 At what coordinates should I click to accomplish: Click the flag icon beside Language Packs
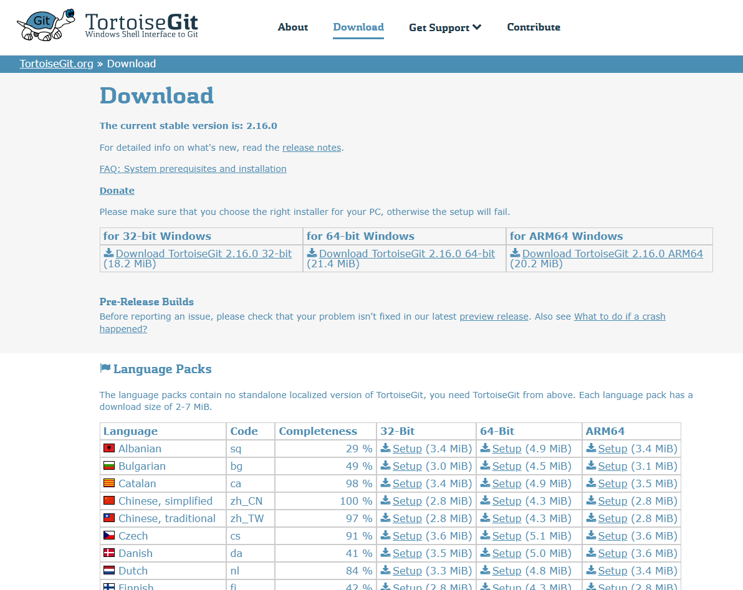(105, 368)
